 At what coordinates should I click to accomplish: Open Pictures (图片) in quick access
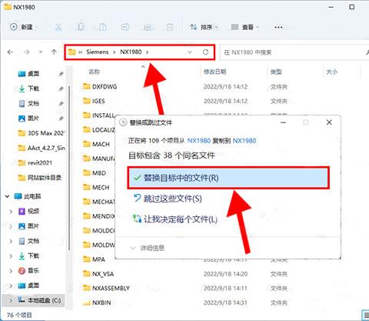tap(28, 119)
